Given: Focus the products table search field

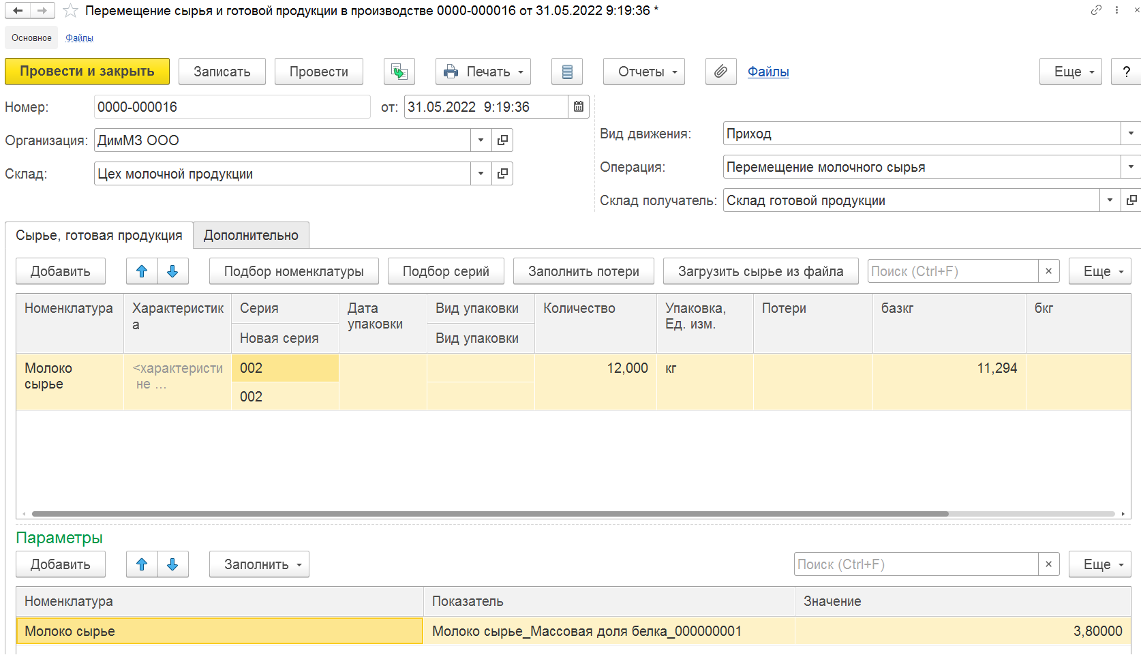Looking at the screenshot, I should tap(953, 271).
